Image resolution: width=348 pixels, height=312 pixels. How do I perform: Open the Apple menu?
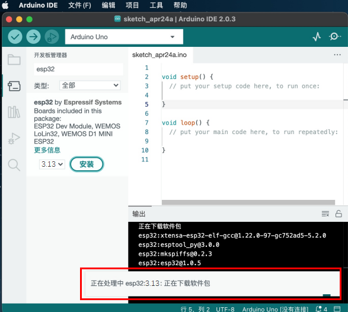tap(5, 5)
